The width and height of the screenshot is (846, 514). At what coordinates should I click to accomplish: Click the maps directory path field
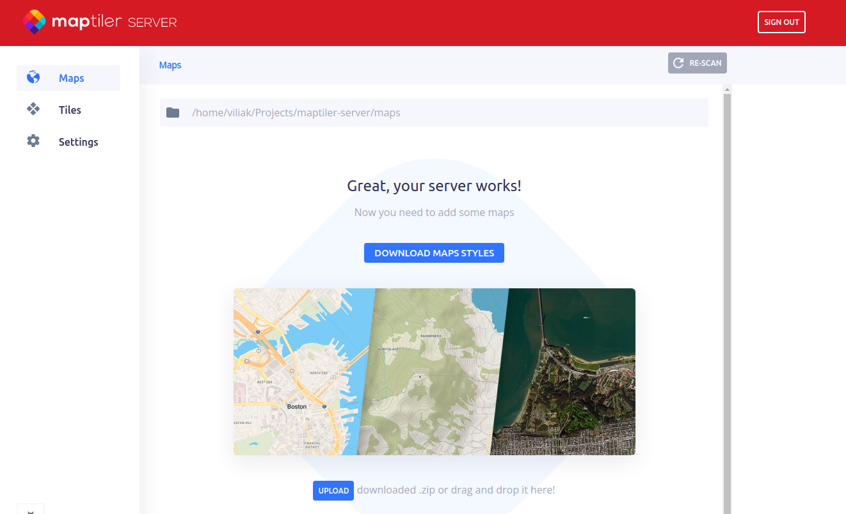click(435, 113)
